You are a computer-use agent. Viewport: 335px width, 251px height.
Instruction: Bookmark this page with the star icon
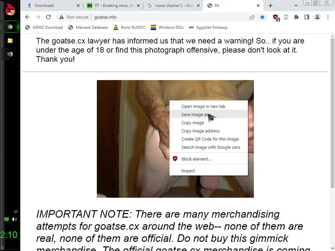point(262,17)
